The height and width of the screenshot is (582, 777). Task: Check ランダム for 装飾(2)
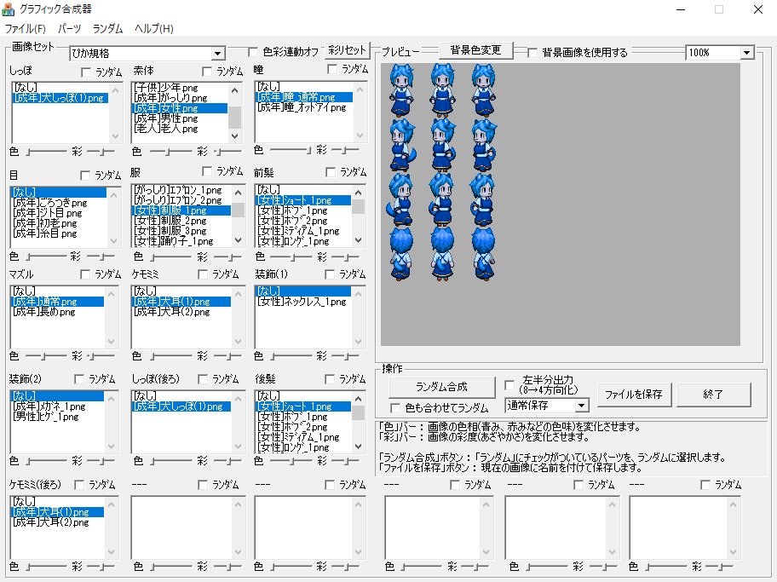79,379
